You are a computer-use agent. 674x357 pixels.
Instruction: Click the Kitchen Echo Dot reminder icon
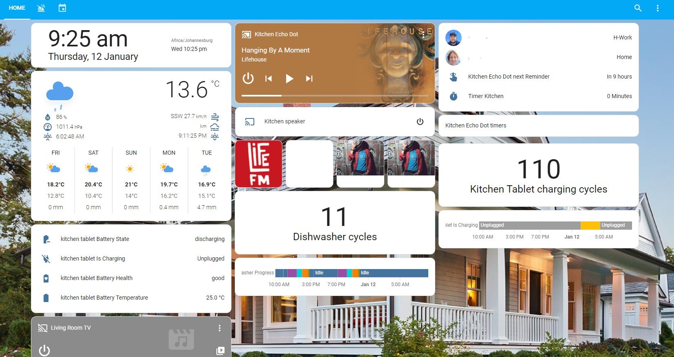pos(454,77)
